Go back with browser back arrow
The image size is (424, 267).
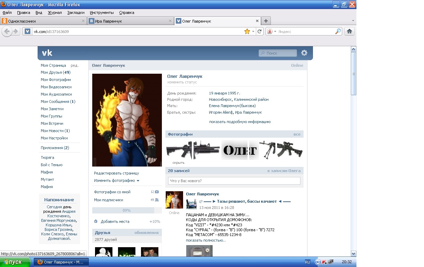pyautogui.click(x=7, y=31)
